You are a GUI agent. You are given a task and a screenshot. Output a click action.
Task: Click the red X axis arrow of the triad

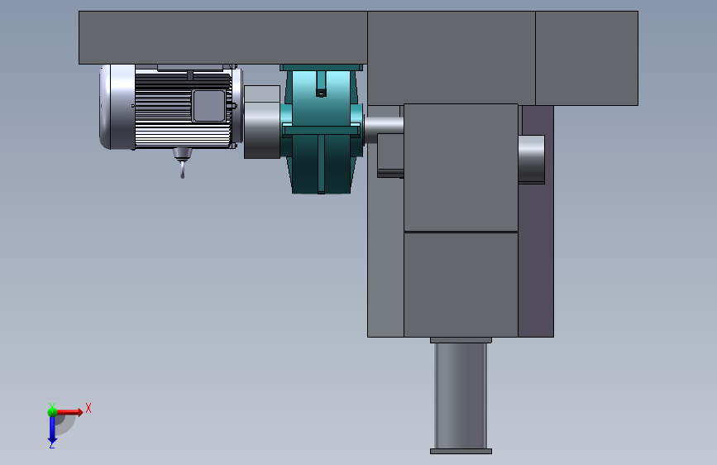tap(69, 412)
